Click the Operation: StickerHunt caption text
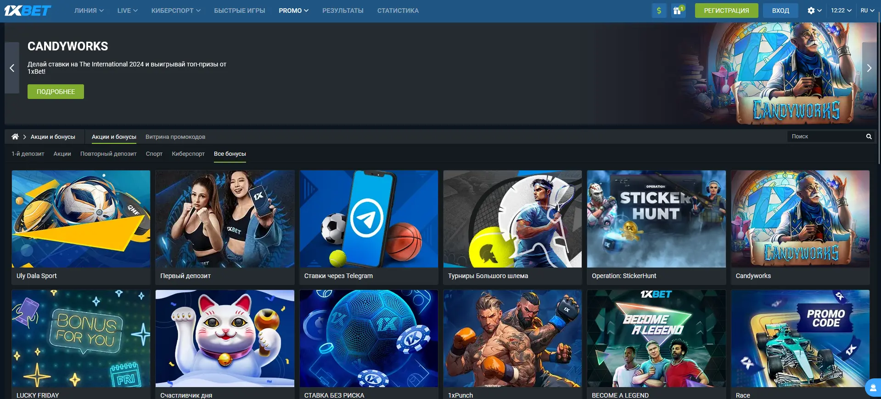This screenshot has width=881, height=399. pyautogui.click(x=624, y=276)
